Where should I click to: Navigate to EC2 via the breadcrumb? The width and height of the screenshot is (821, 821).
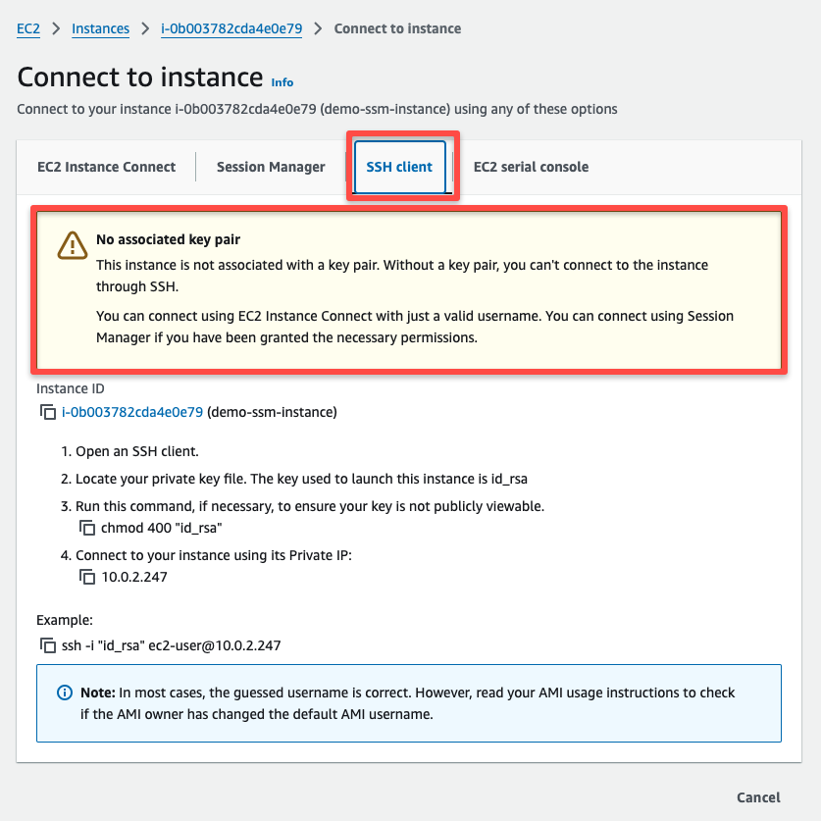tap(27, 28)
